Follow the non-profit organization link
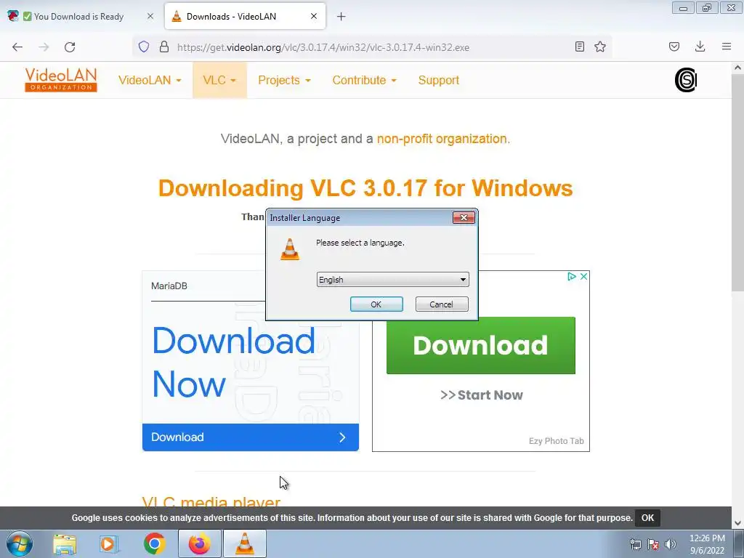744x558 pixels. [443, 139]
